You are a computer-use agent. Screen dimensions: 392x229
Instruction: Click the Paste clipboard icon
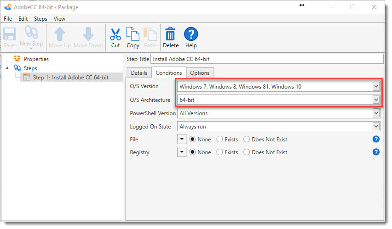point(150,34)
